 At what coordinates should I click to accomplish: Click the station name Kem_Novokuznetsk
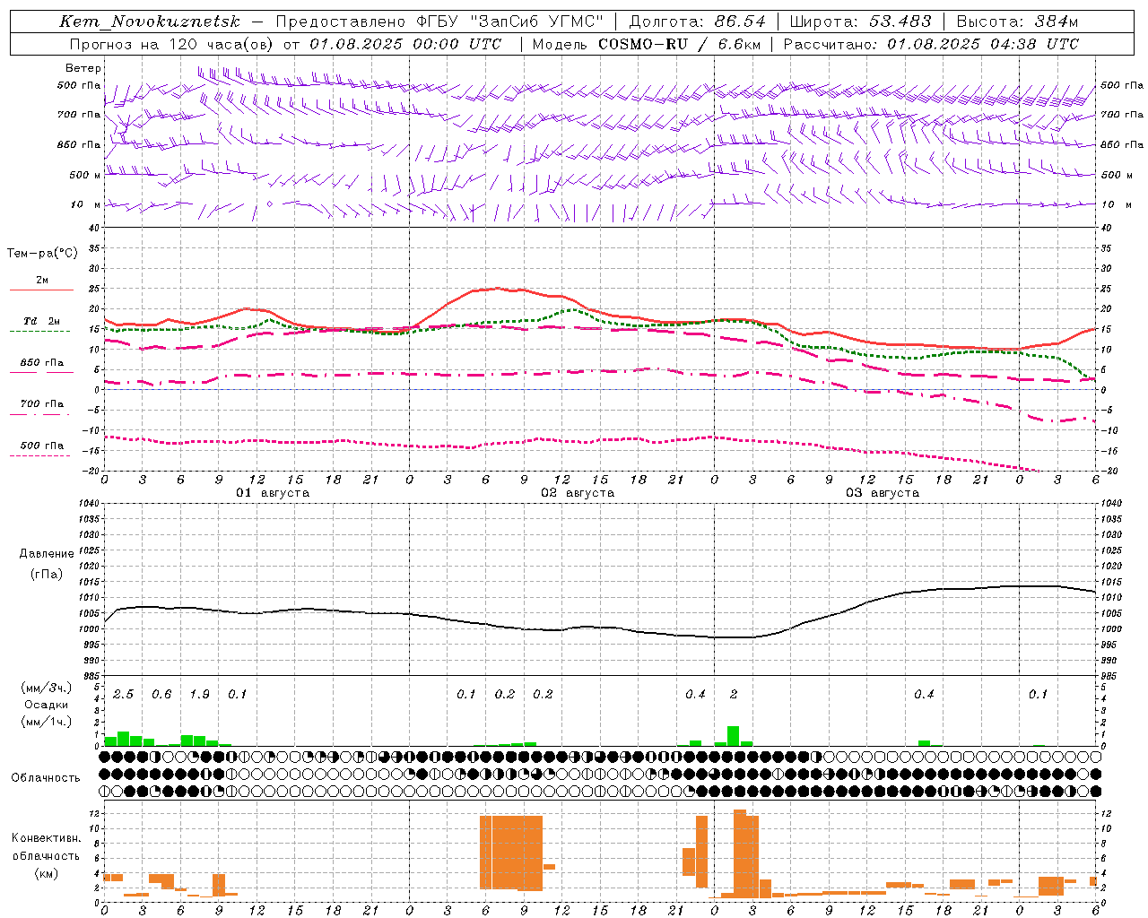coord(150,22)
